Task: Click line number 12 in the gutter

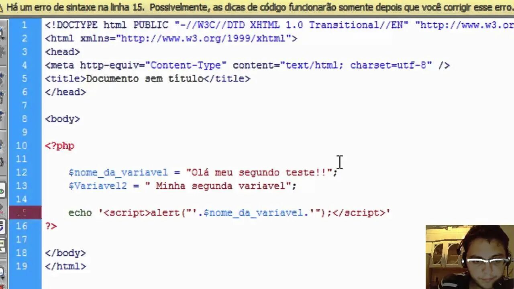Action: coord(22,173)
